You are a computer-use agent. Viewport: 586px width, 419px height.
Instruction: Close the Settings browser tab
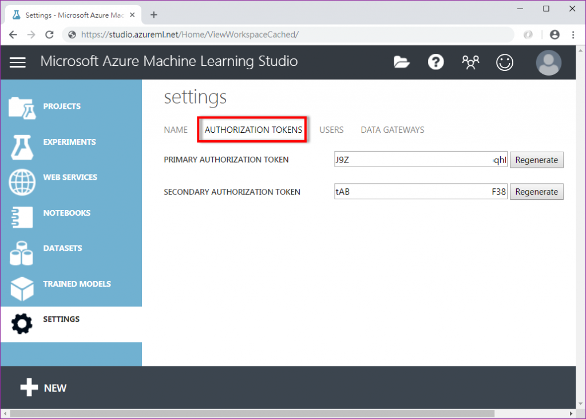point(132,15)
